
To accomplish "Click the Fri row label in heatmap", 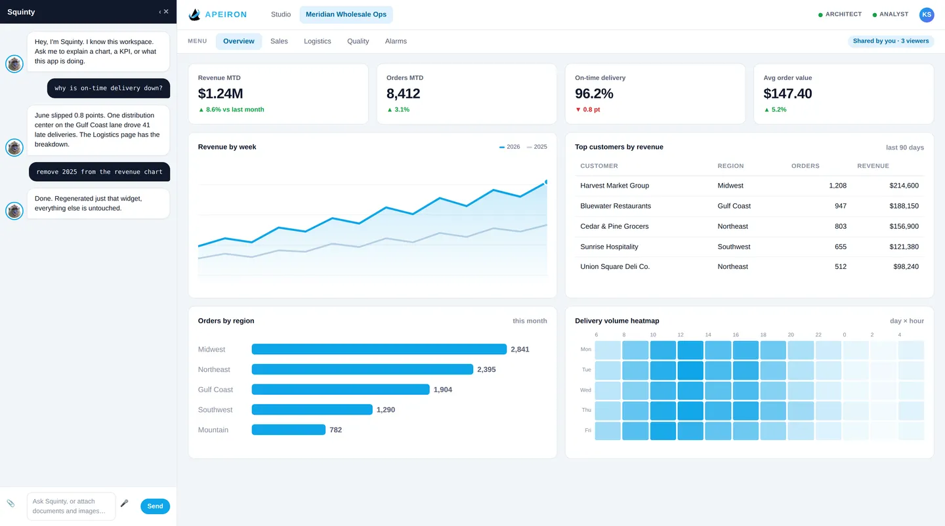I will [588, 430].
